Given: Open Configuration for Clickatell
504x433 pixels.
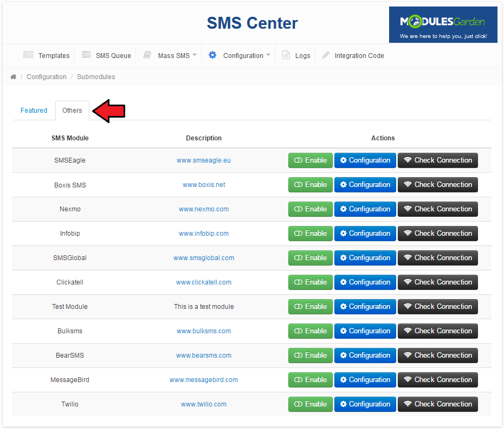Looking at the screenshot, I should pyautogui.click(x=365, y=282).
